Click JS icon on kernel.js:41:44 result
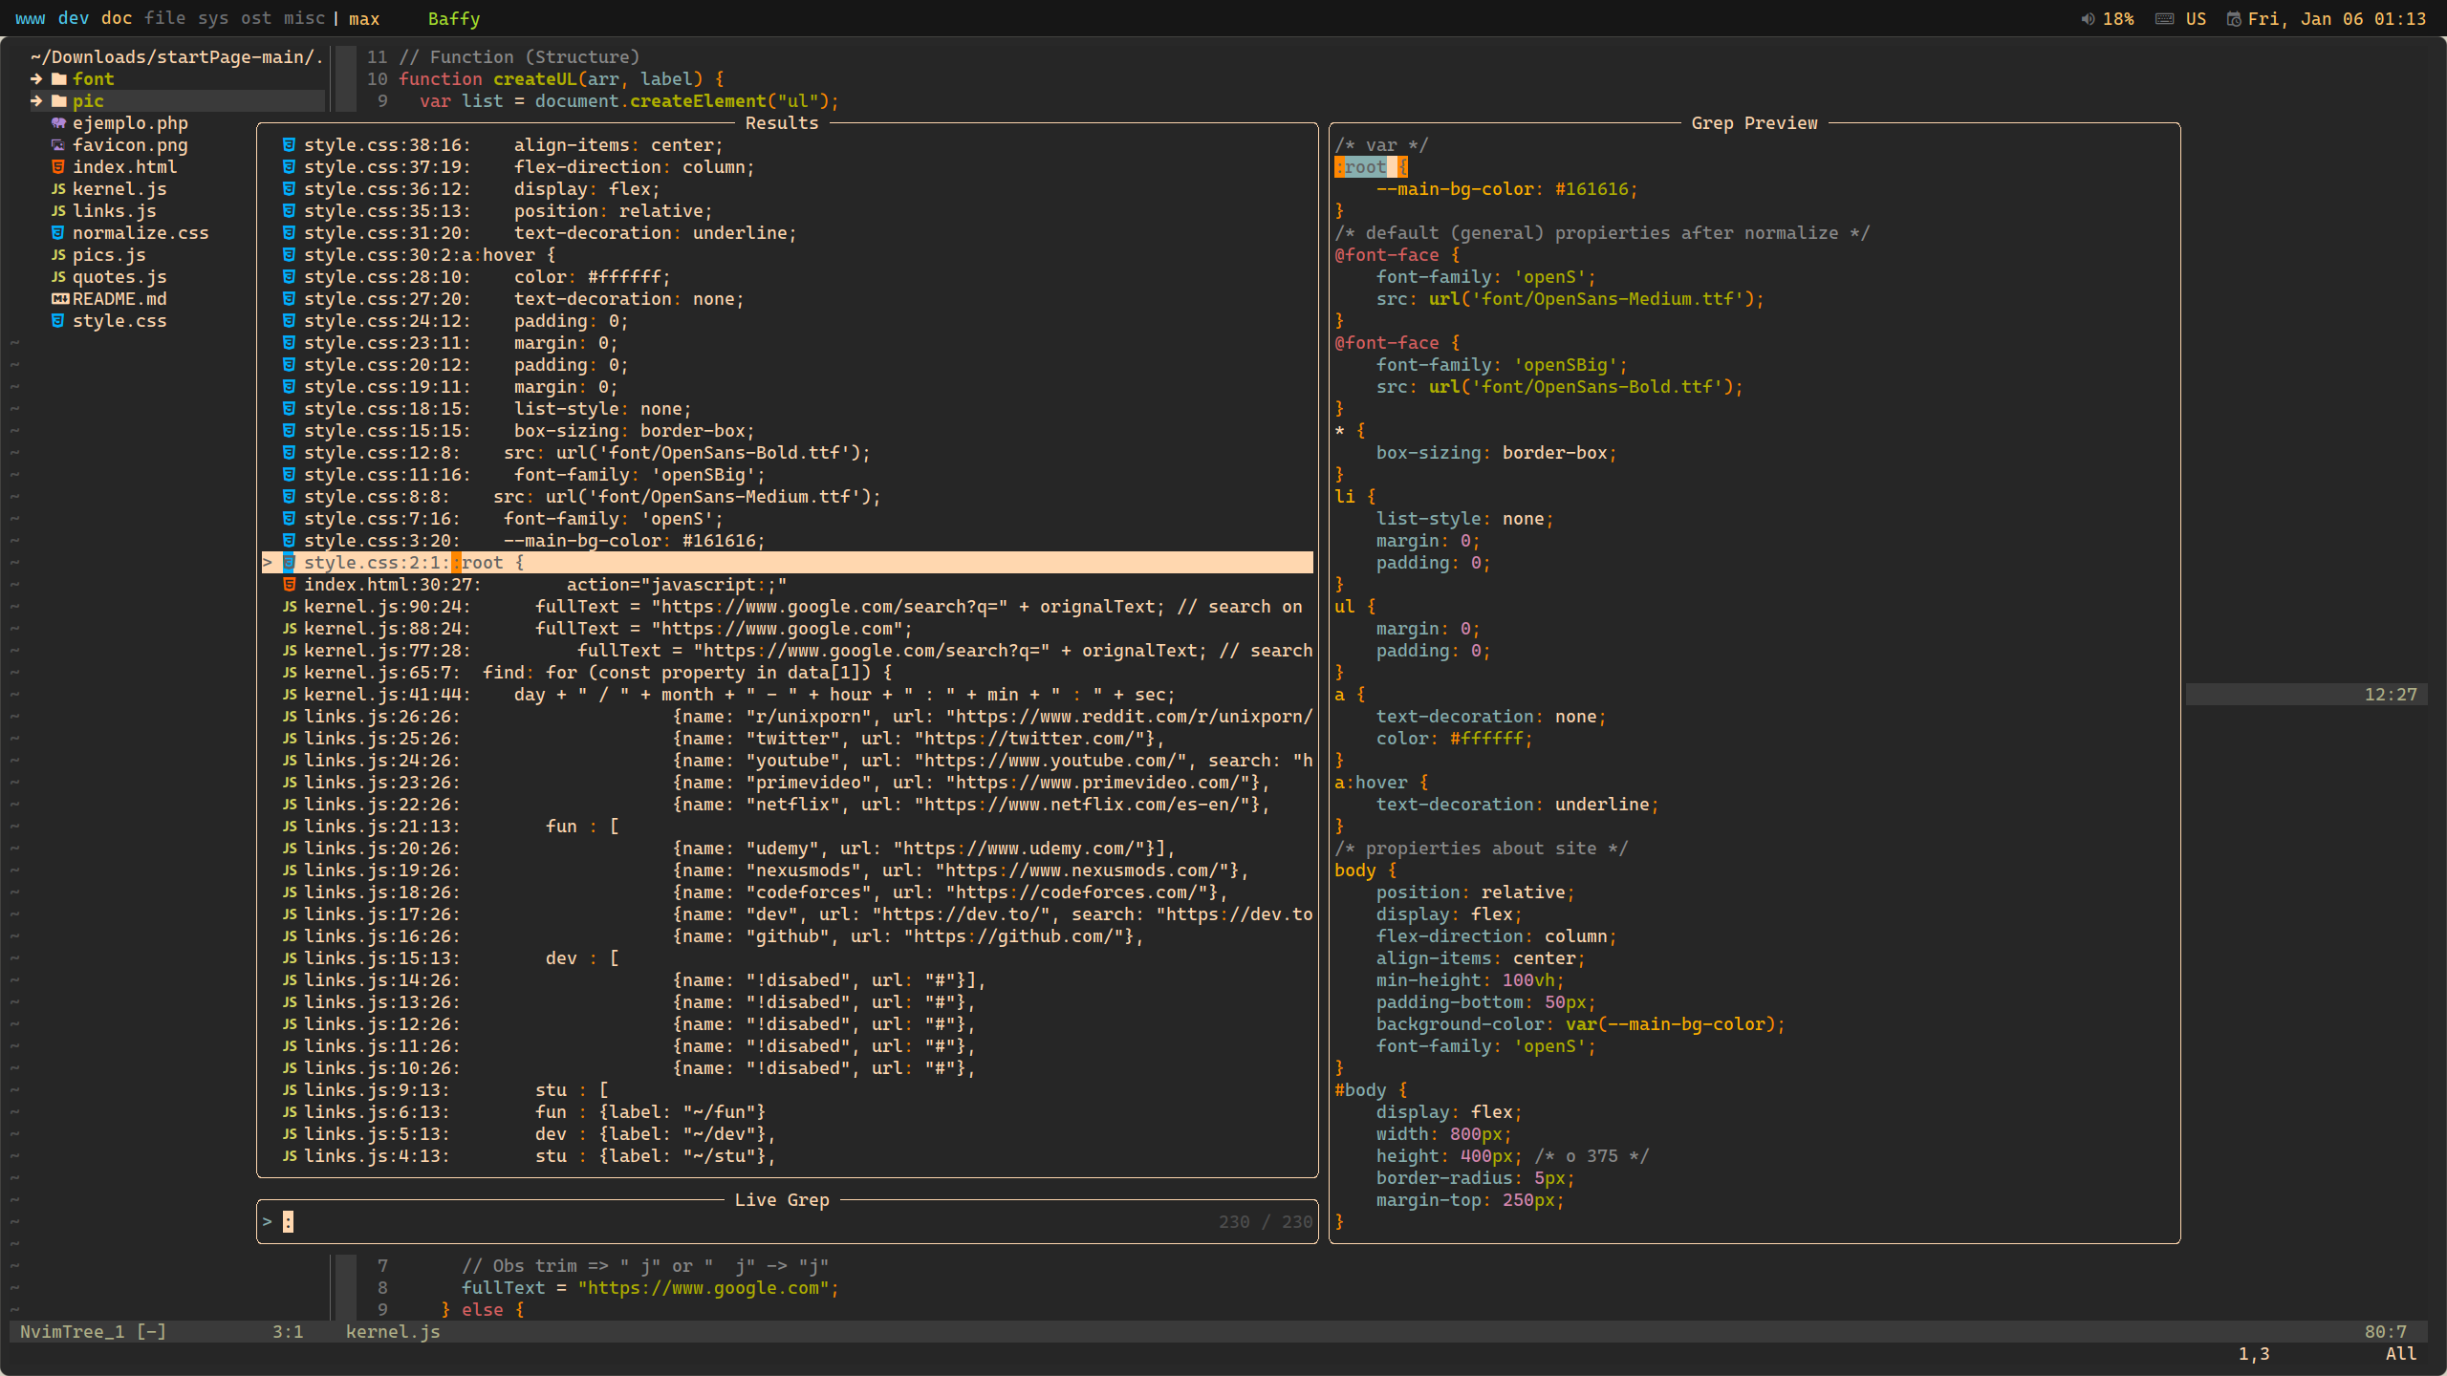2447x1376 pixels. [289, 695]
